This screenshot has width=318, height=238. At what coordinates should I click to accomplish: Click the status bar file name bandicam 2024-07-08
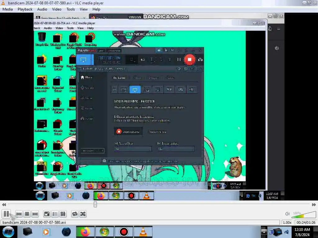(34, 223)
